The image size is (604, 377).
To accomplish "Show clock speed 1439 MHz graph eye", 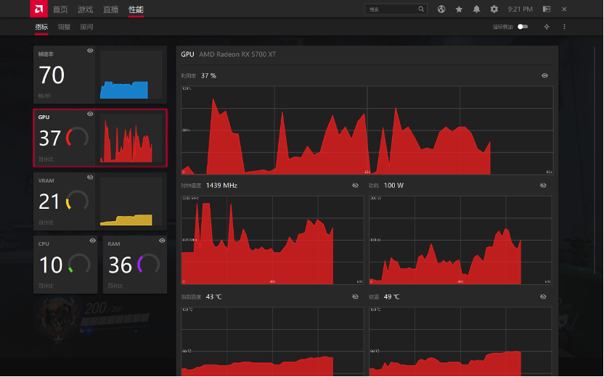I will pos(355,186).
